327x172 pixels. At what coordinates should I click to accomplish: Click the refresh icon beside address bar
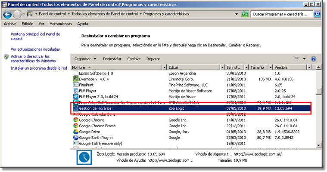click(x=245, y=14)
